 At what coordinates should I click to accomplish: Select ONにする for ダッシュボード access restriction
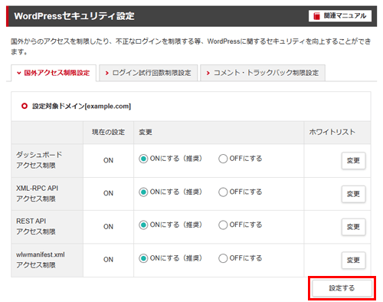[x=143, y=159]
